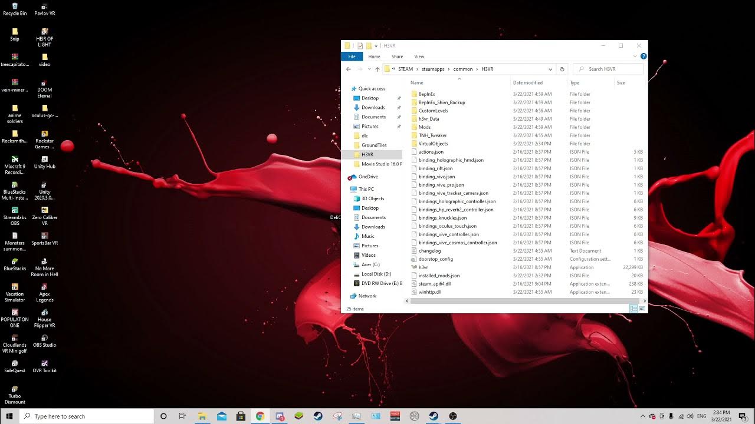
Task: Open the BepInEx folder
Action: pos(426,94)
